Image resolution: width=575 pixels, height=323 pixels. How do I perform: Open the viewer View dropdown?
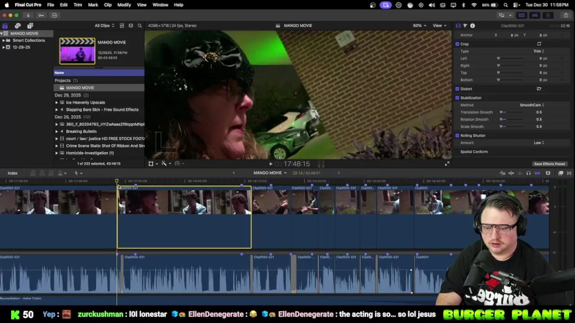tap(439, 26)
